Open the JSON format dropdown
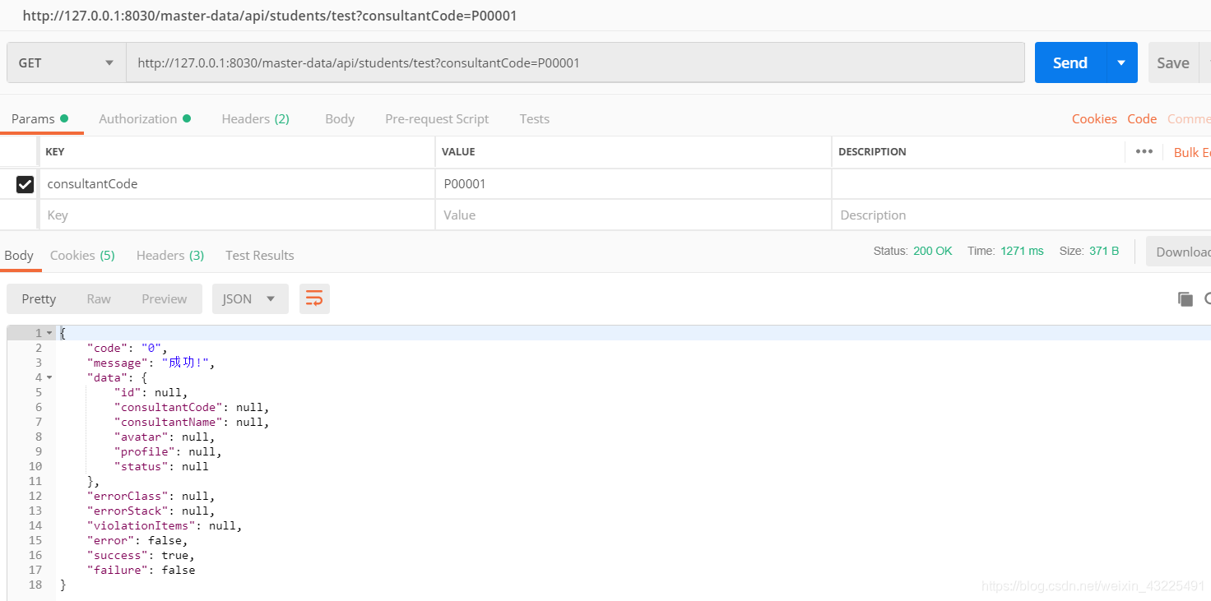This screenshot has height=601, width=1211. point(250,299)
